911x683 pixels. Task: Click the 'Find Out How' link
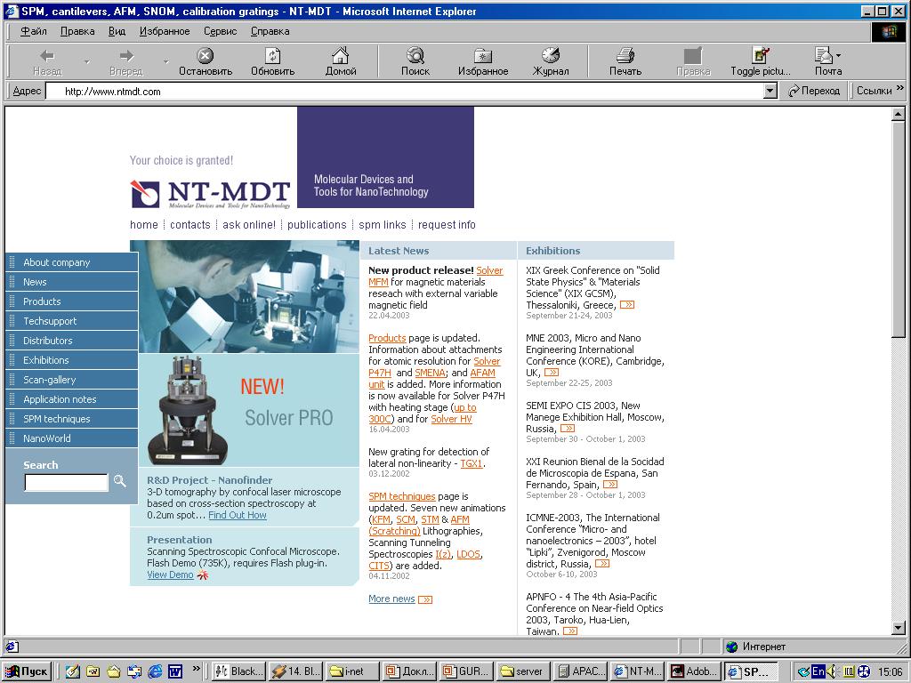(x=237, y=515)
